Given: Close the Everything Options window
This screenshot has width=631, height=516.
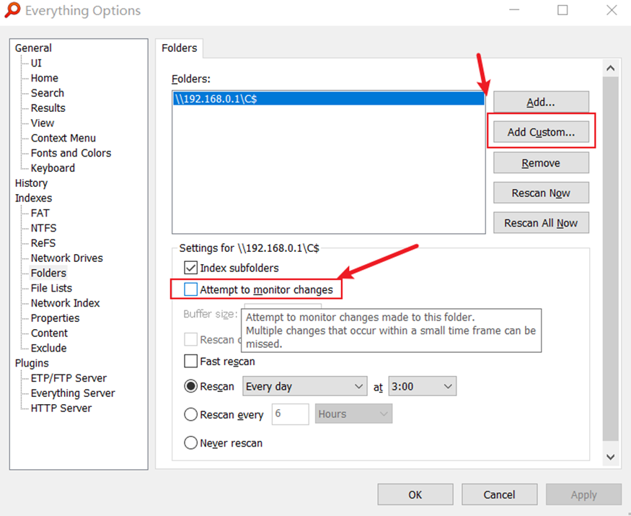Looking at the screenshot, I should (612, 10).
